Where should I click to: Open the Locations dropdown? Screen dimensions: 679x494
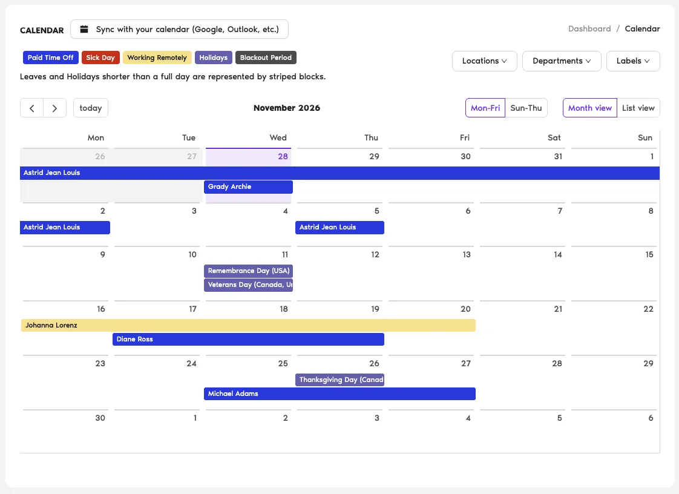click(485, 61)
